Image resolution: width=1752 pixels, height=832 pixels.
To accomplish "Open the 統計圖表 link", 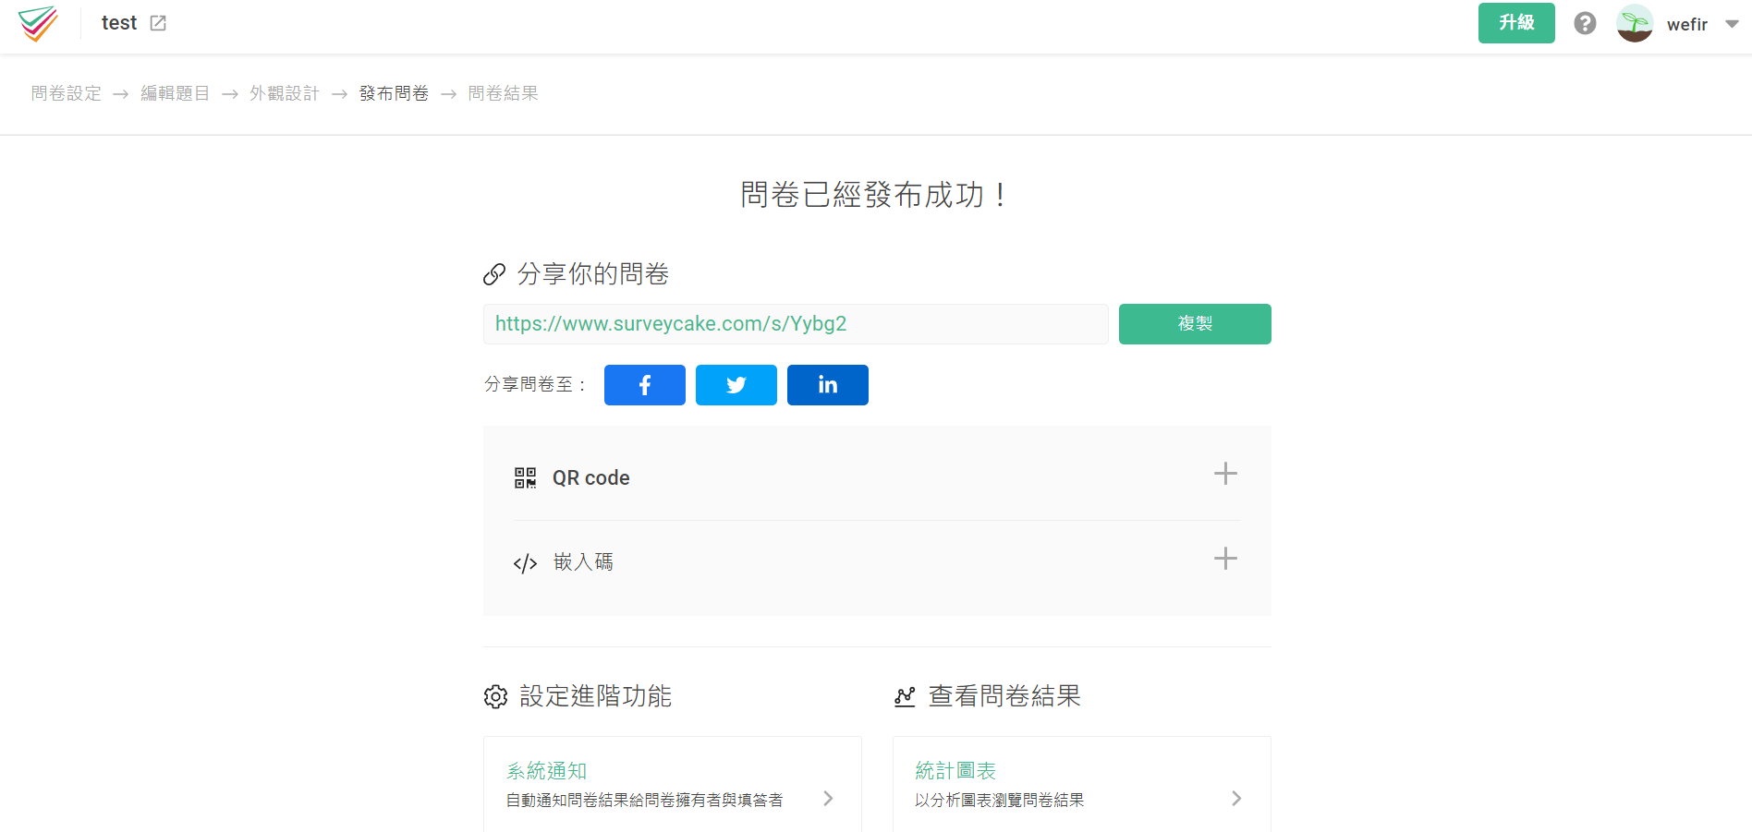I will click(955, 770).
